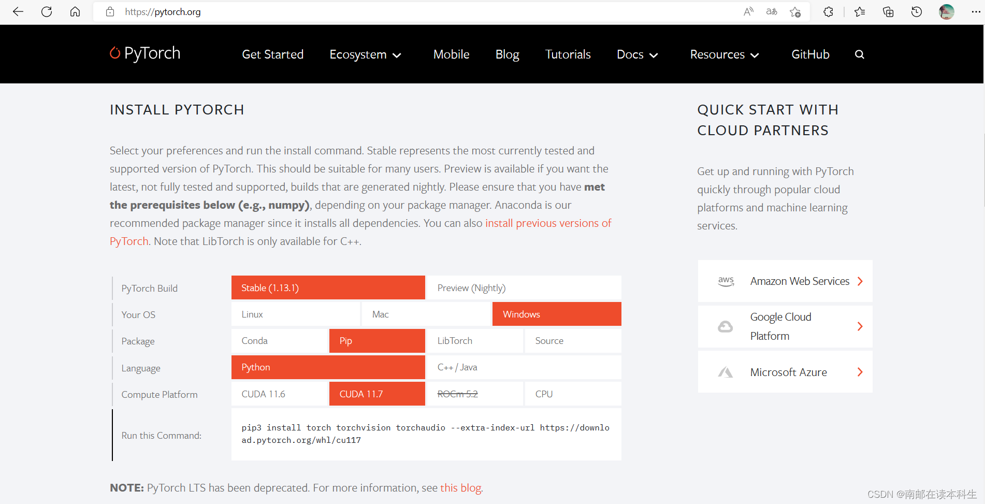The height and width of the screenshot is (504, 985).
Task: Select C++ / Java language option
Action: click(524, 367)
